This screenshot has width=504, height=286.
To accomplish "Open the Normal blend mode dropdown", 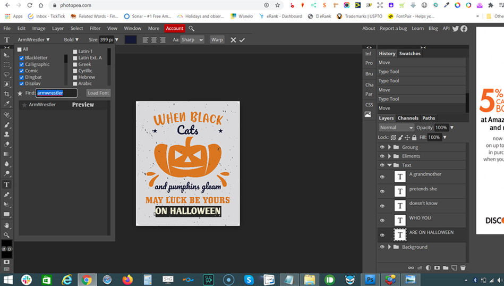I will point(396,128).
